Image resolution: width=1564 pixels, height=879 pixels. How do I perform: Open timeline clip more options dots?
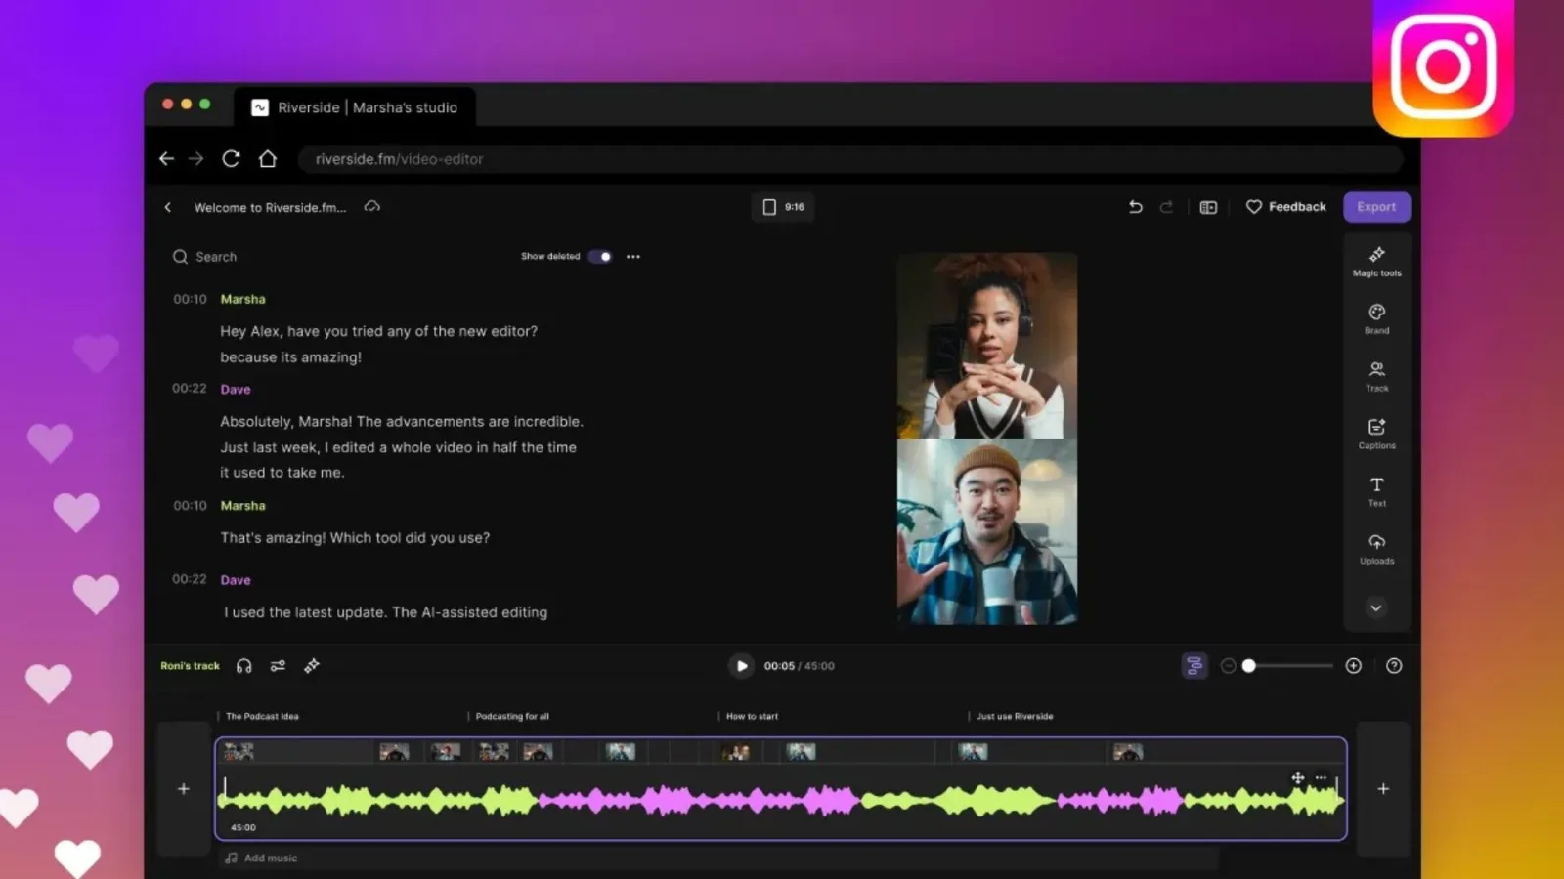pyautogui.click(x=1322, y=778)
